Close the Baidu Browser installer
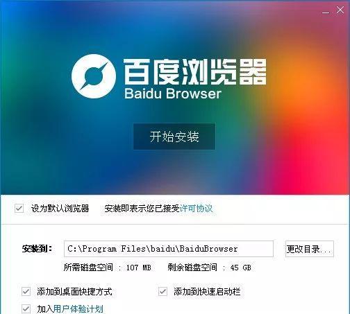 340,10
